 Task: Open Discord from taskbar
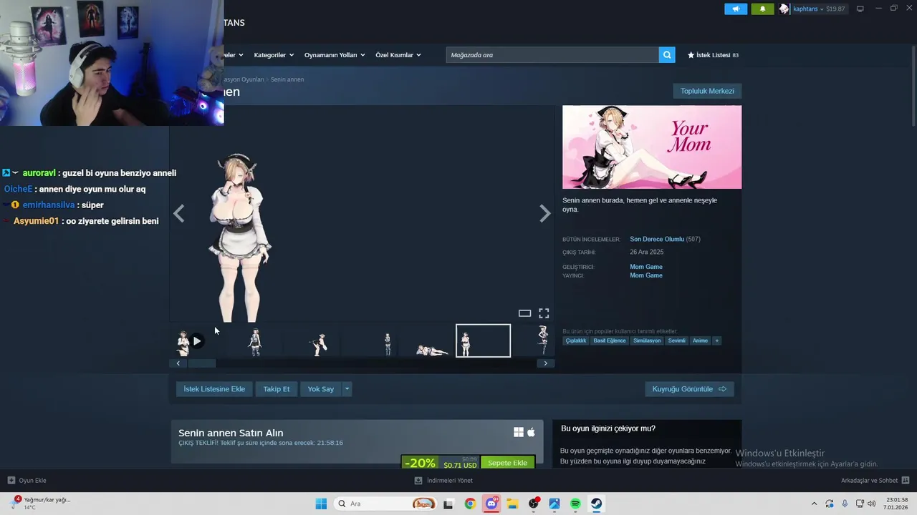coord(491,504)
